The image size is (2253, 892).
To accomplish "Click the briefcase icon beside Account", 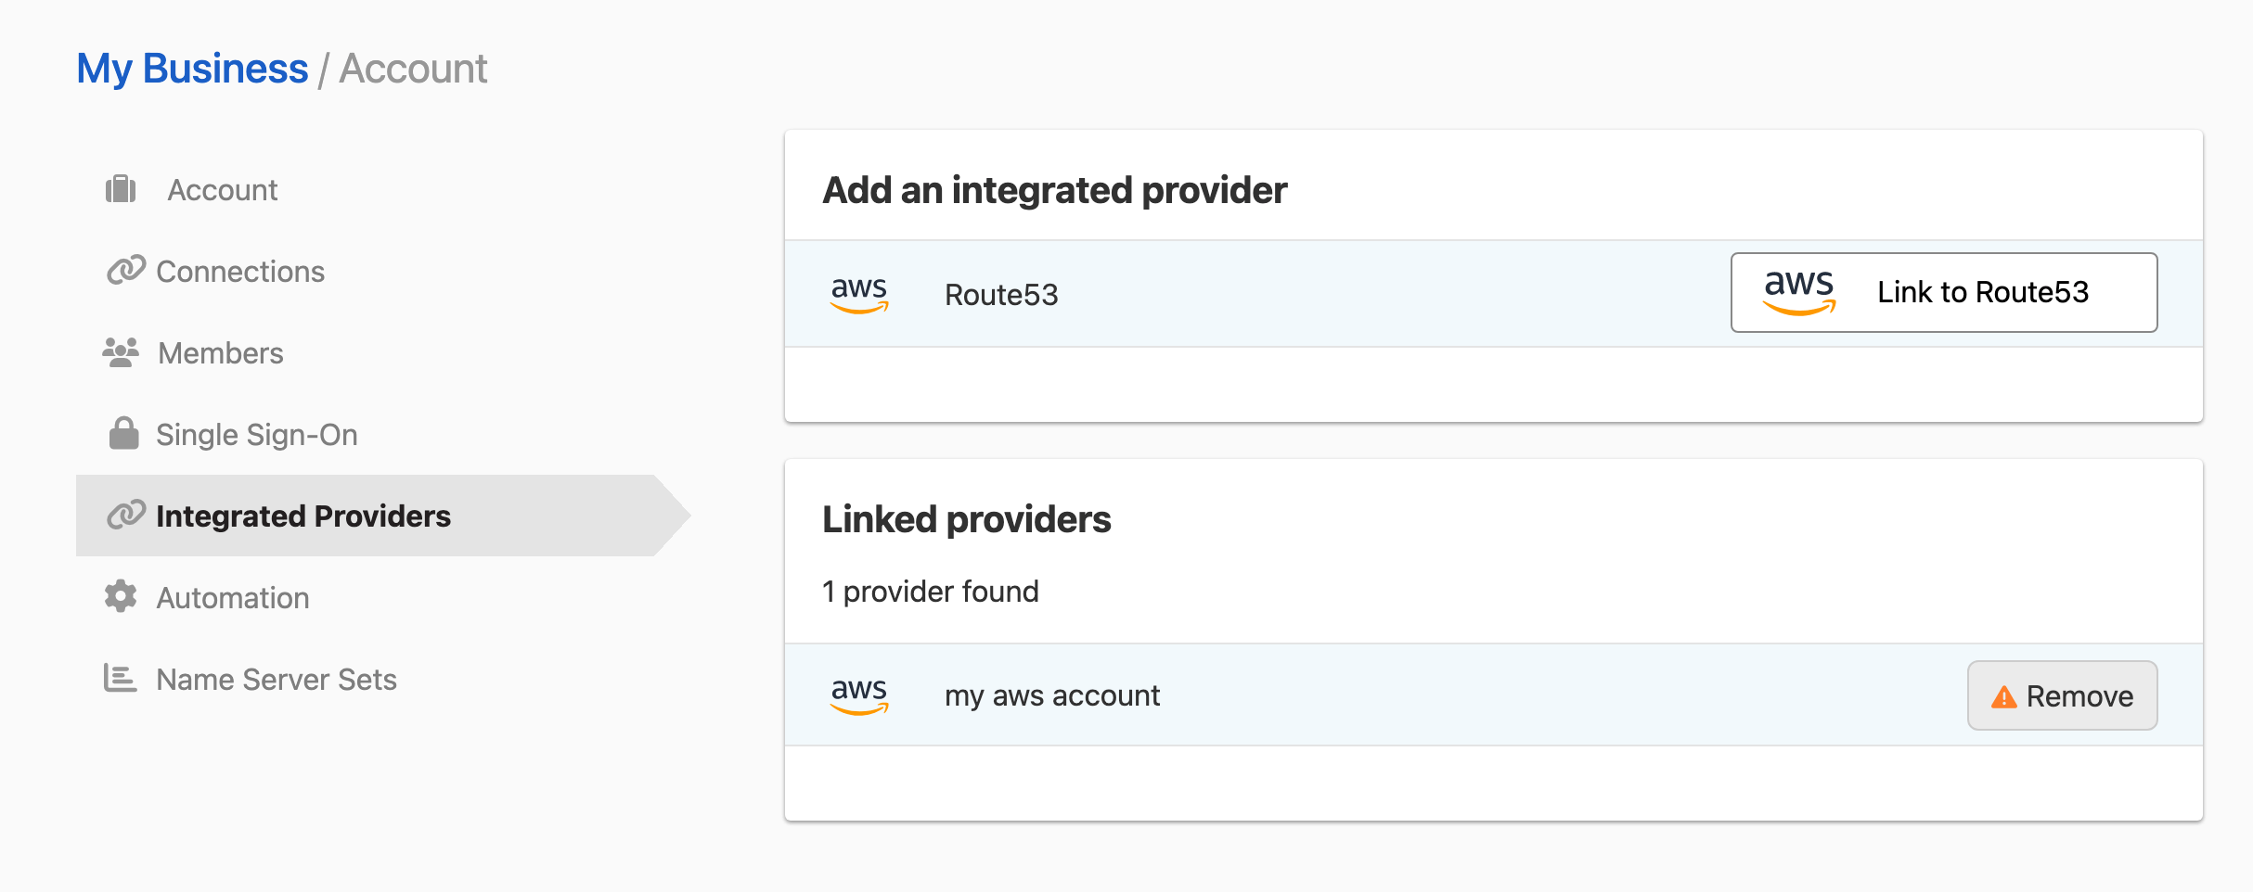I will 121,189.
